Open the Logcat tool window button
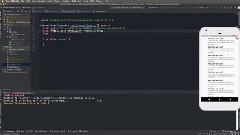240x135 pixels. click(x=72, y=131)
